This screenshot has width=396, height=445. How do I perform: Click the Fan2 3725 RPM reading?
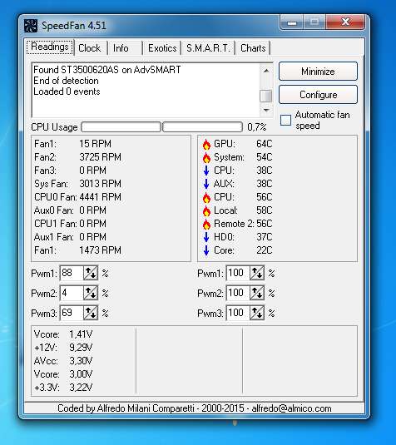77,157
